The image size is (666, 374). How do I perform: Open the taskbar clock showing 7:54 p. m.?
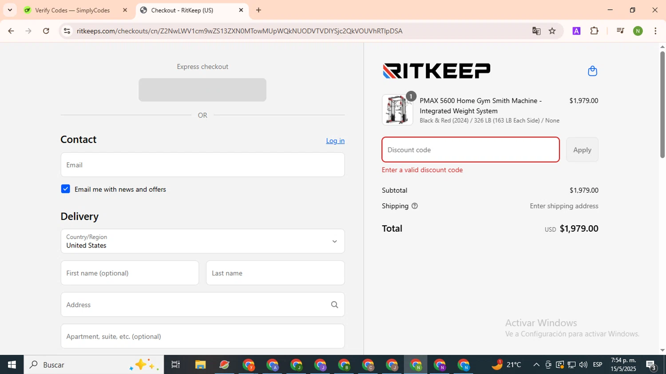click(623, 365)
